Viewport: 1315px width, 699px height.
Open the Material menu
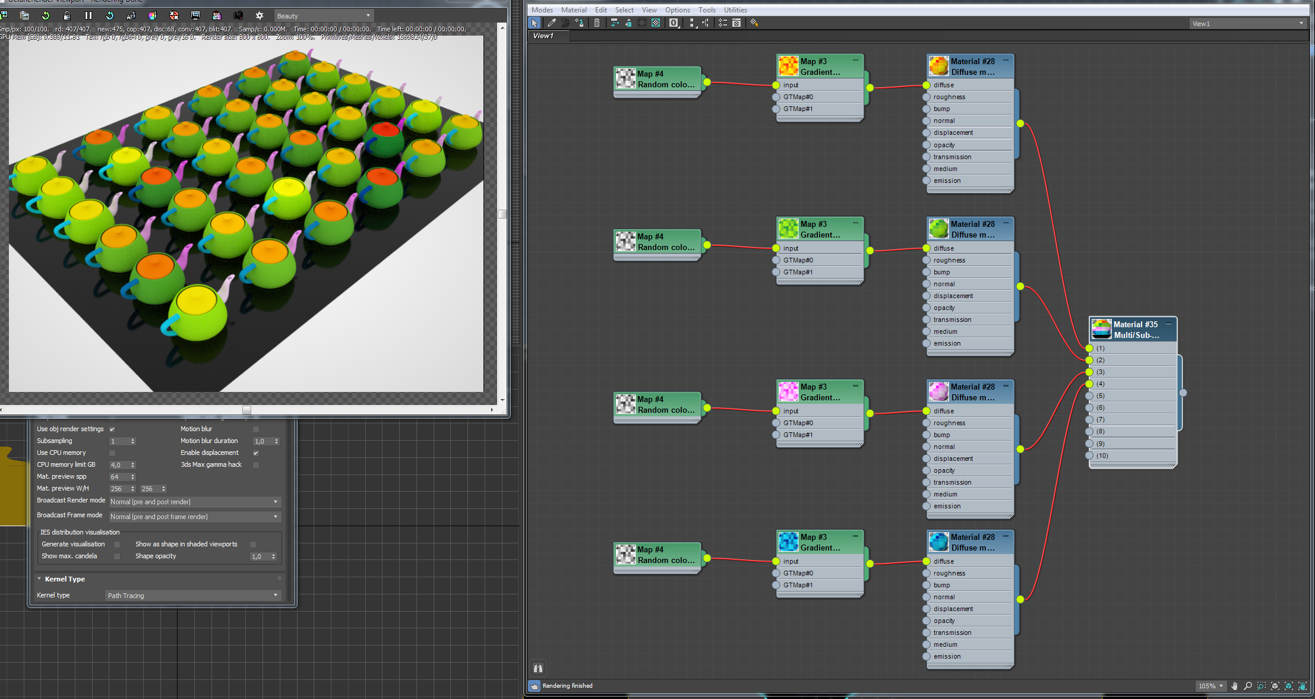pyautogui.click(x=573, y=10)
